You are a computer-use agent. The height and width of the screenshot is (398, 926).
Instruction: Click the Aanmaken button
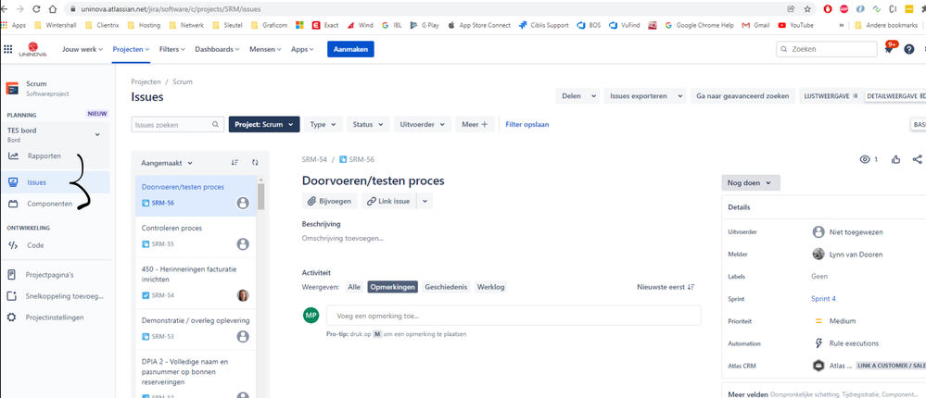(350, 50)
